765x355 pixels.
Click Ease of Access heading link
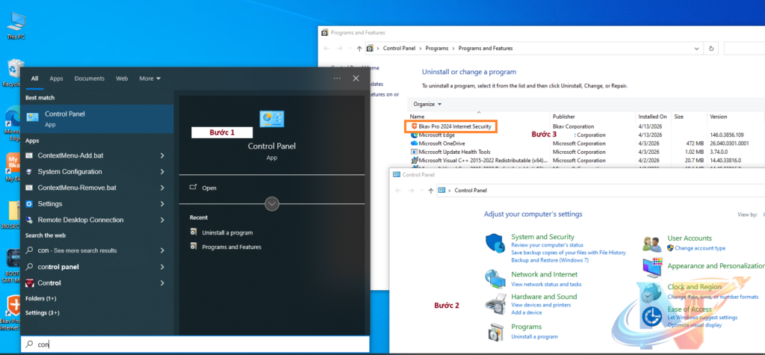point(690,309)
